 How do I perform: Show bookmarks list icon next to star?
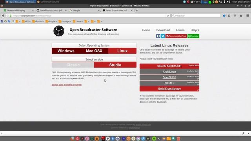coord(229,16)
